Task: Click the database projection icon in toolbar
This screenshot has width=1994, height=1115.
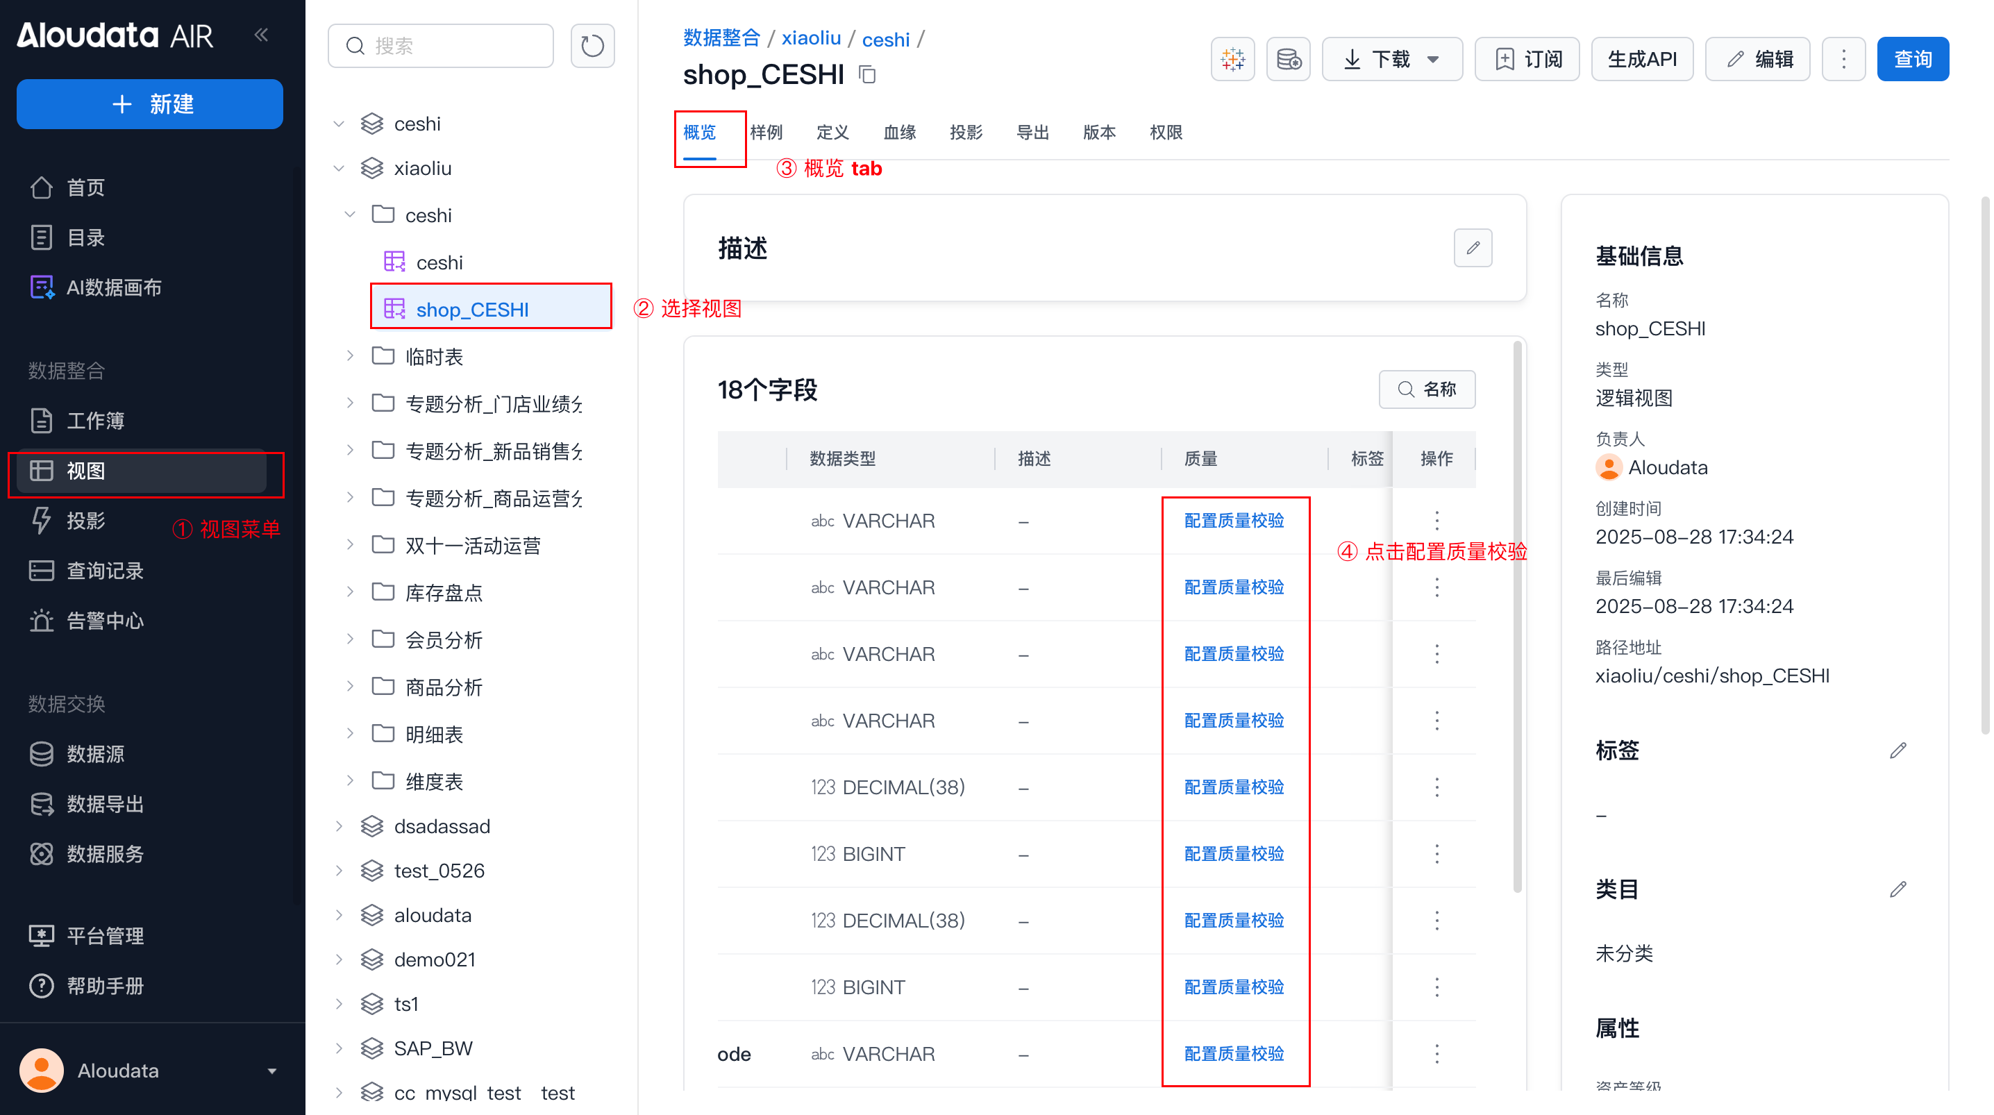Action: pos(1288,59)
